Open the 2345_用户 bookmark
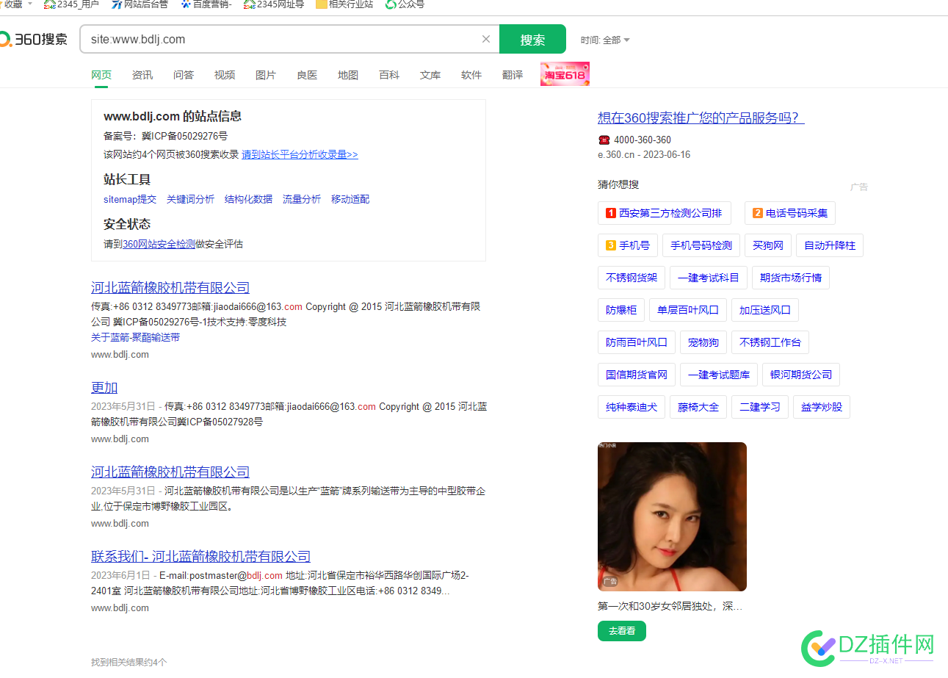 click(x=70, y=4)
